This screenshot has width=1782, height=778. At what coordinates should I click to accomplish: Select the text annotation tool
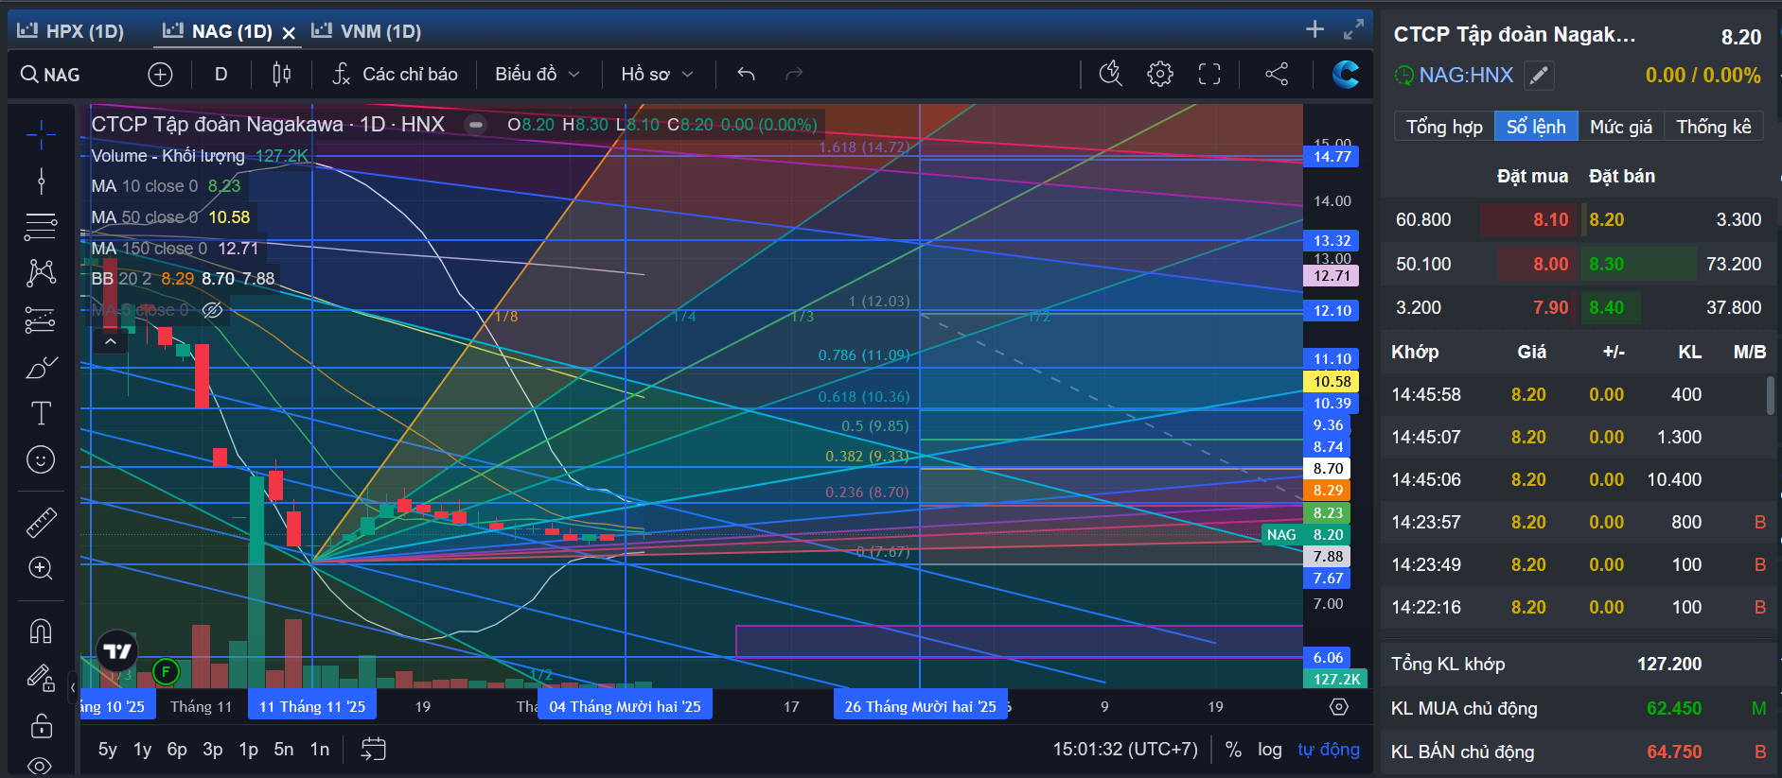41,413
